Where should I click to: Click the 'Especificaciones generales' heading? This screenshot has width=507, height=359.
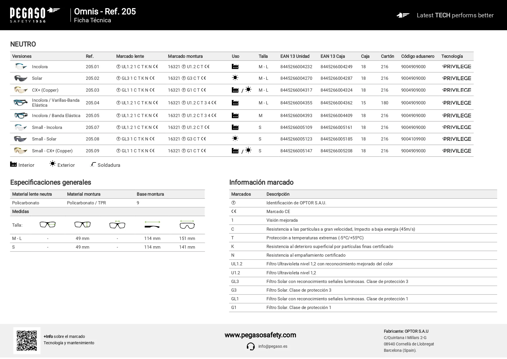tap(51, 182)
